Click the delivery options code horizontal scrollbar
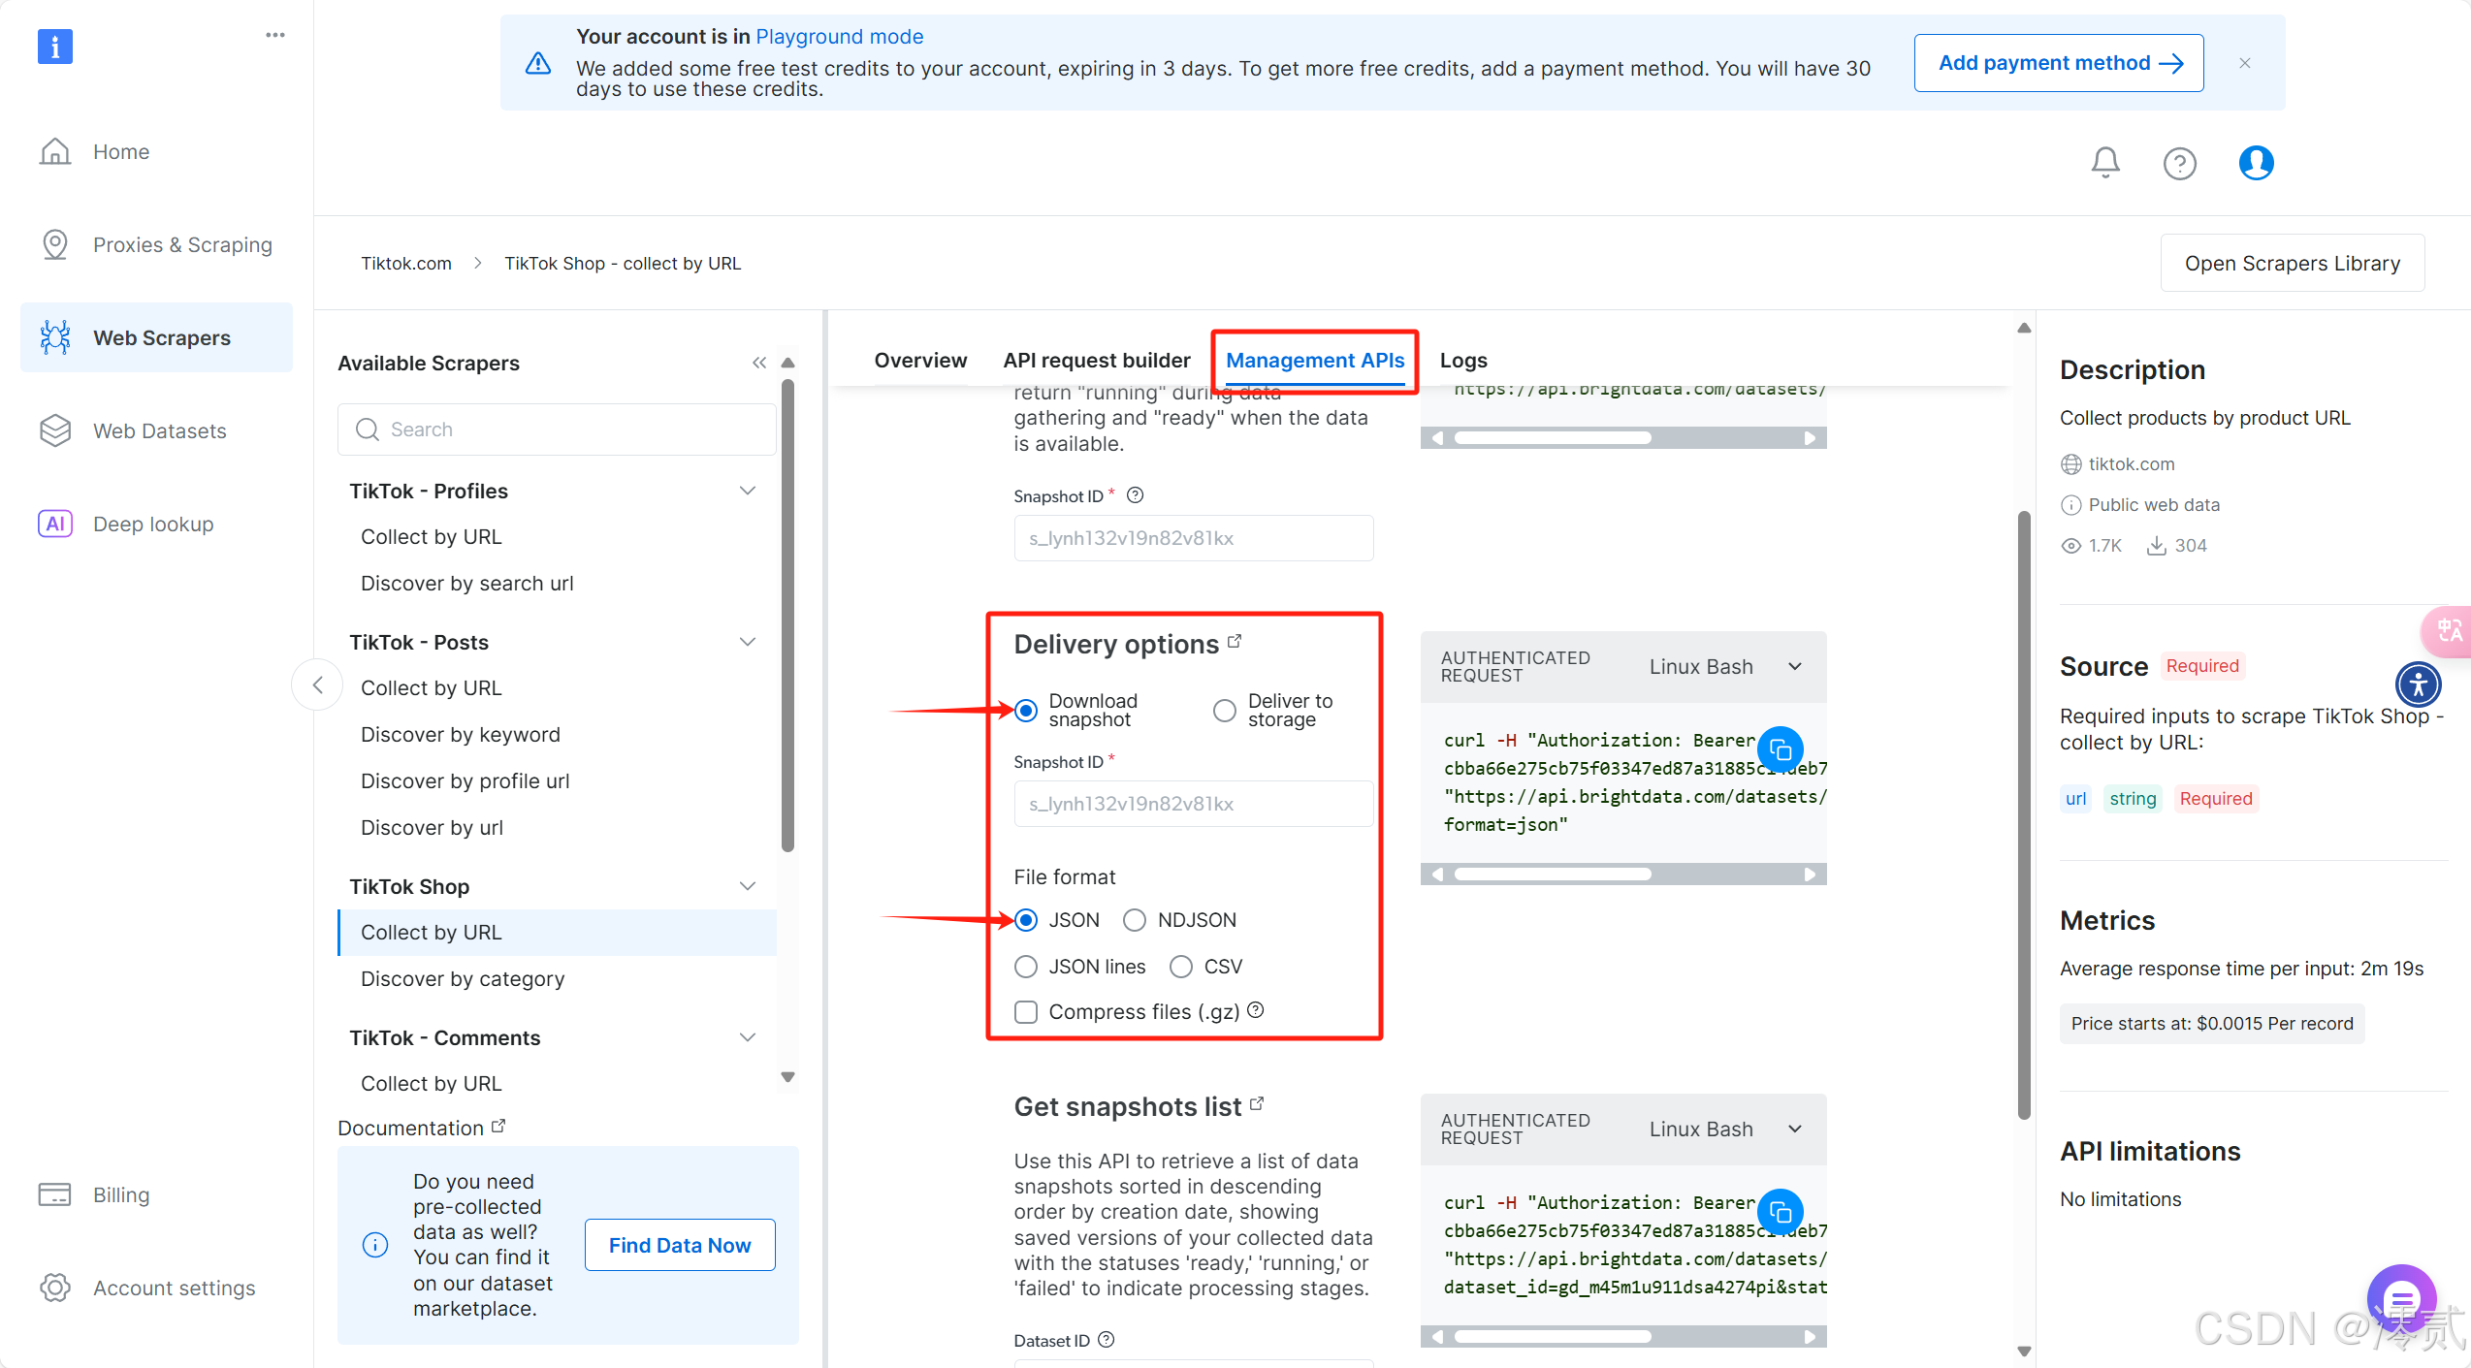The width and height of the screenshot is (2471, 1368). point(1552,874)
